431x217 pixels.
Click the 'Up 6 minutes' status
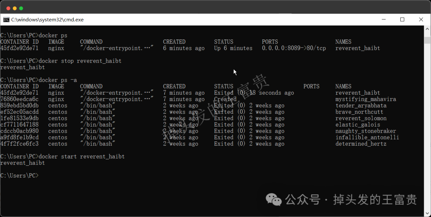pos(233,48)
